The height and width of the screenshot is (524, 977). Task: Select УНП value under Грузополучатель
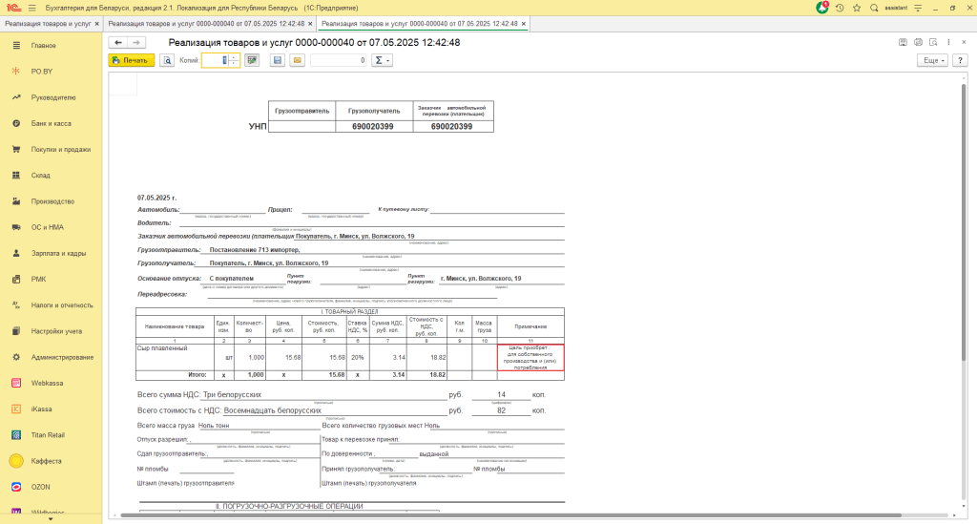pyautogui.click(x=373, y=127)
